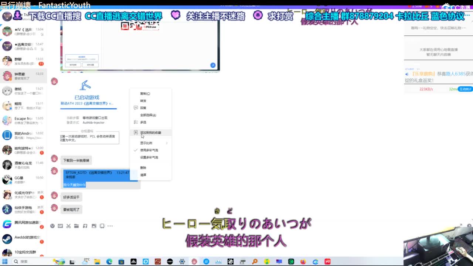Open the pink avatar QQ taskbar icon

coord(194,262)
